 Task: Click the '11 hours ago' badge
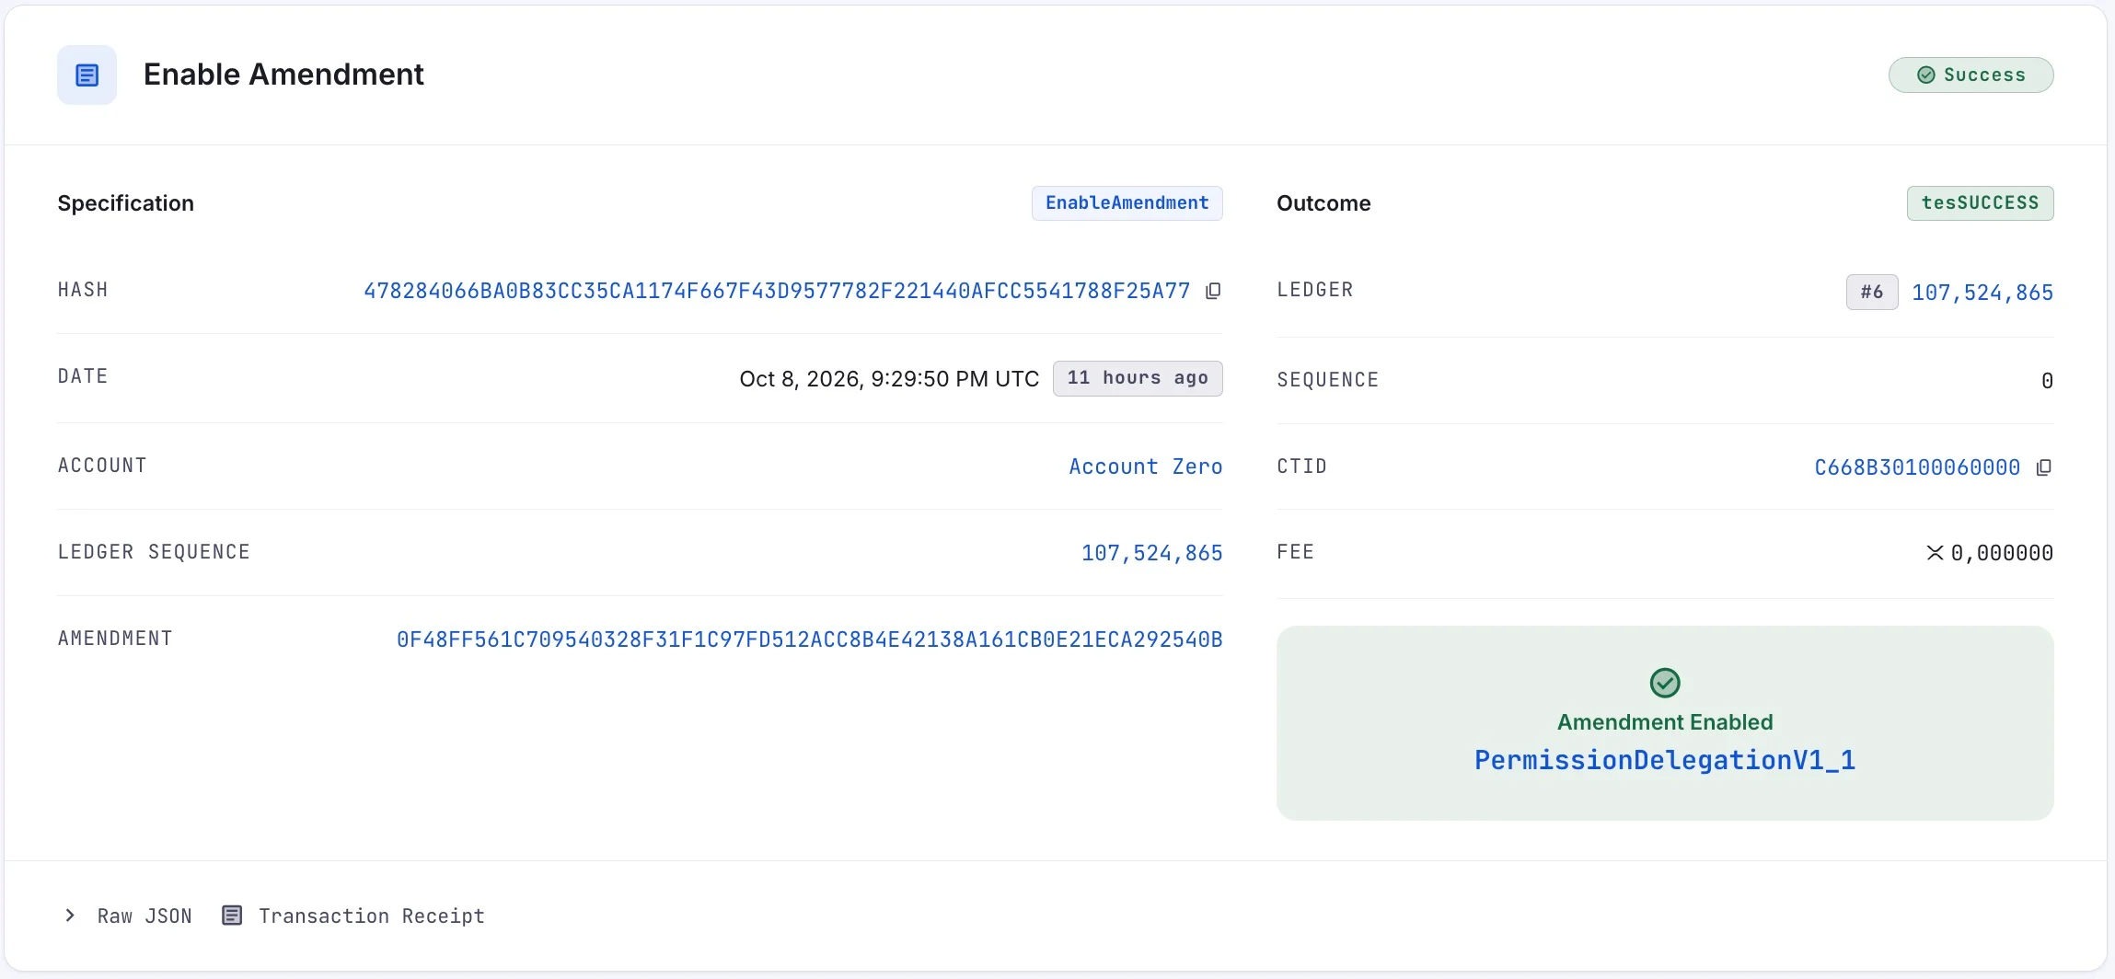(x=1138, y=378)
